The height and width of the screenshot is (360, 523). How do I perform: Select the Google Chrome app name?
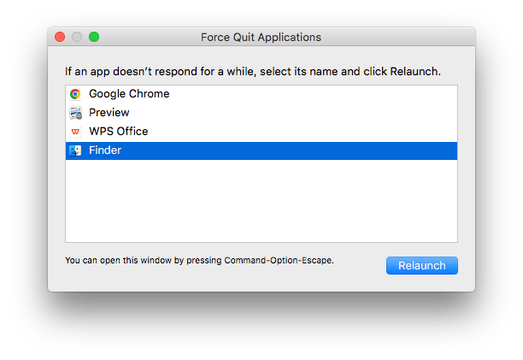tap(129, 94)
